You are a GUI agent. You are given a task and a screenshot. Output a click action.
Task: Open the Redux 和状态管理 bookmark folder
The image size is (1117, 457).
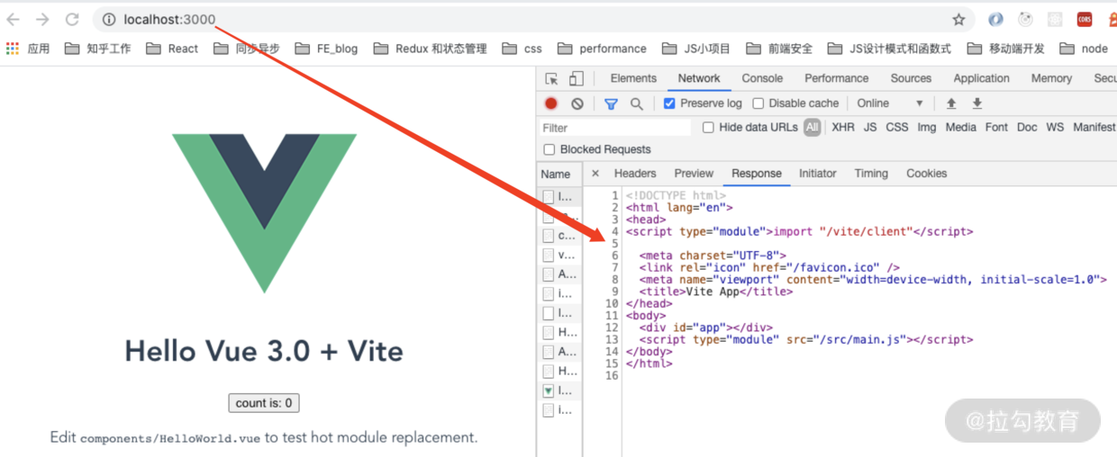pos(430,49)
